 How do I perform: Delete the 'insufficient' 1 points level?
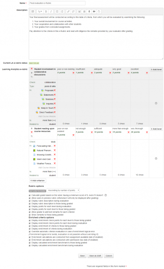coord(92,73)
